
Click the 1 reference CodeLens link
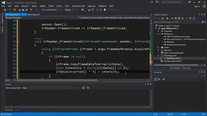(38, 39)
